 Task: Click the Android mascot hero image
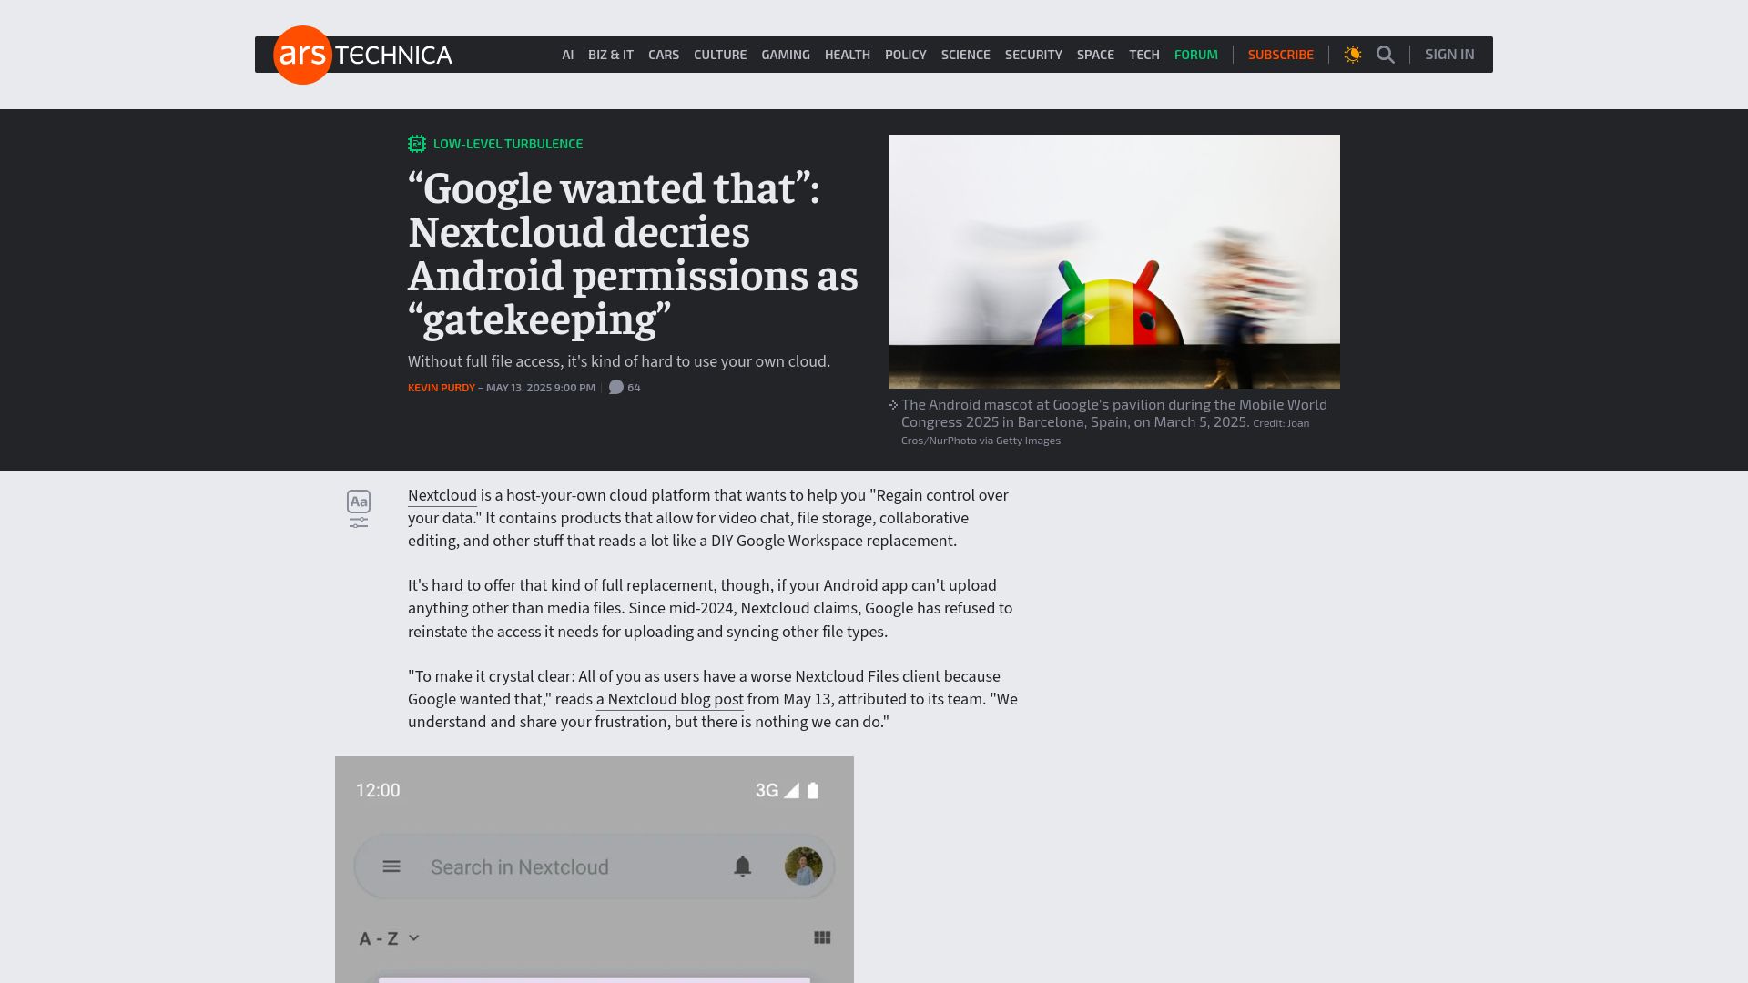(x=1114, y=261)
